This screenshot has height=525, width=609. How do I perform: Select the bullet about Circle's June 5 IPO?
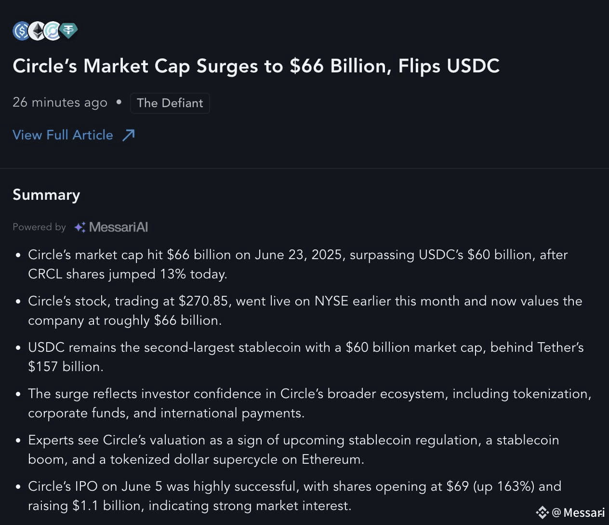point(294,496)
